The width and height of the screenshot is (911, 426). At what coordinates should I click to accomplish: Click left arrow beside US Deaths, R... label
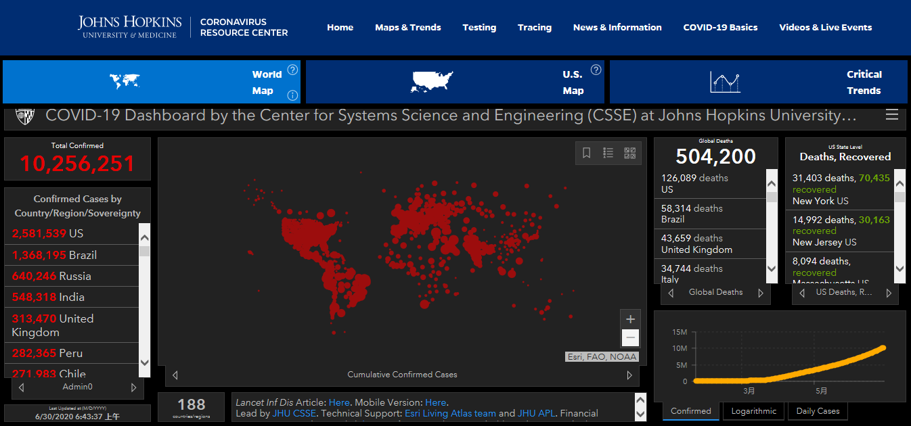(x=803, y=293)
